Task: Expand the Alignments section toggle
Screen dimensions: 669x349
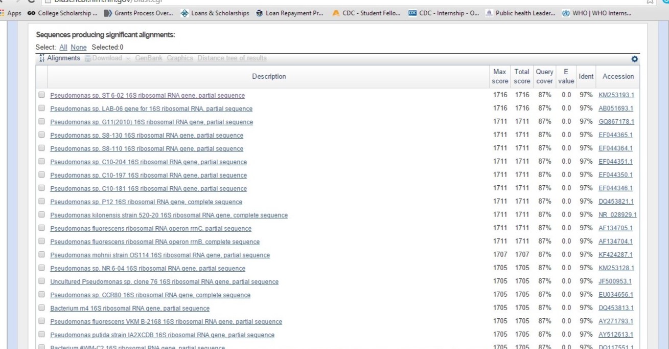Action: [59, 58]
